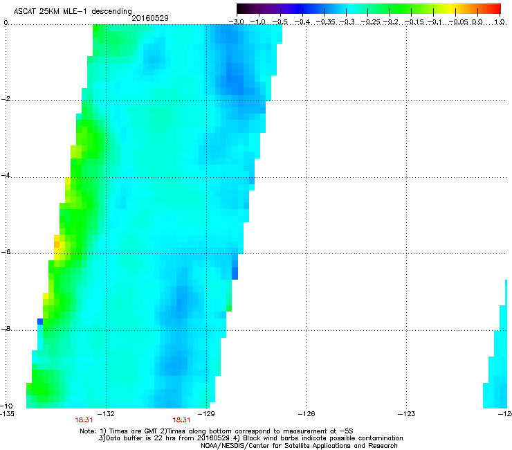Screen dimensions: 512x450
Task: Select the -0.25 colorbar label
Action: (372, 22)
